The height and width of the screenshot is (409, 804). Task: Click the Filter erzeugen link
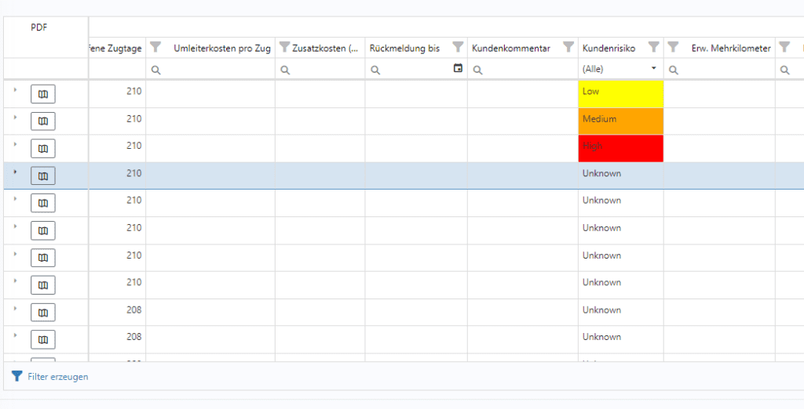[x=57, y=377]
